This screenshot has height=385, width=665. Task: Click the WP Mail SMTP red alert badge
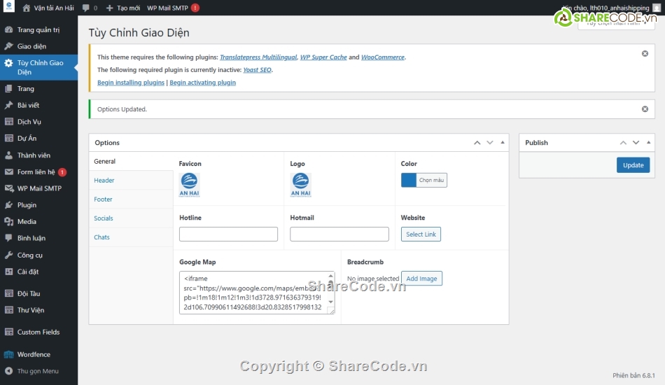point(195,8)
